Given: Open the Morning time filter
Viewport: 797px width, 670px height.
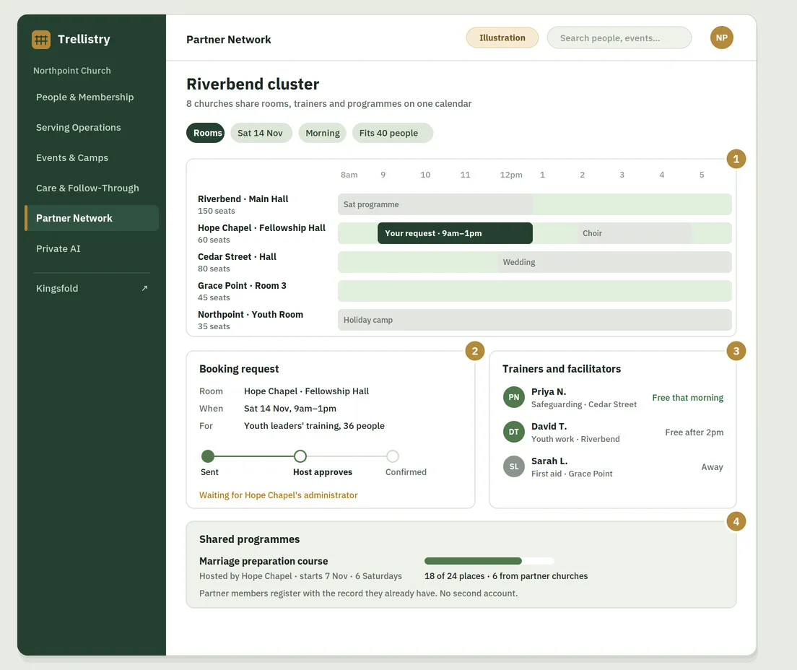Looking at the screenshot, I should click(x=322, y=133).
